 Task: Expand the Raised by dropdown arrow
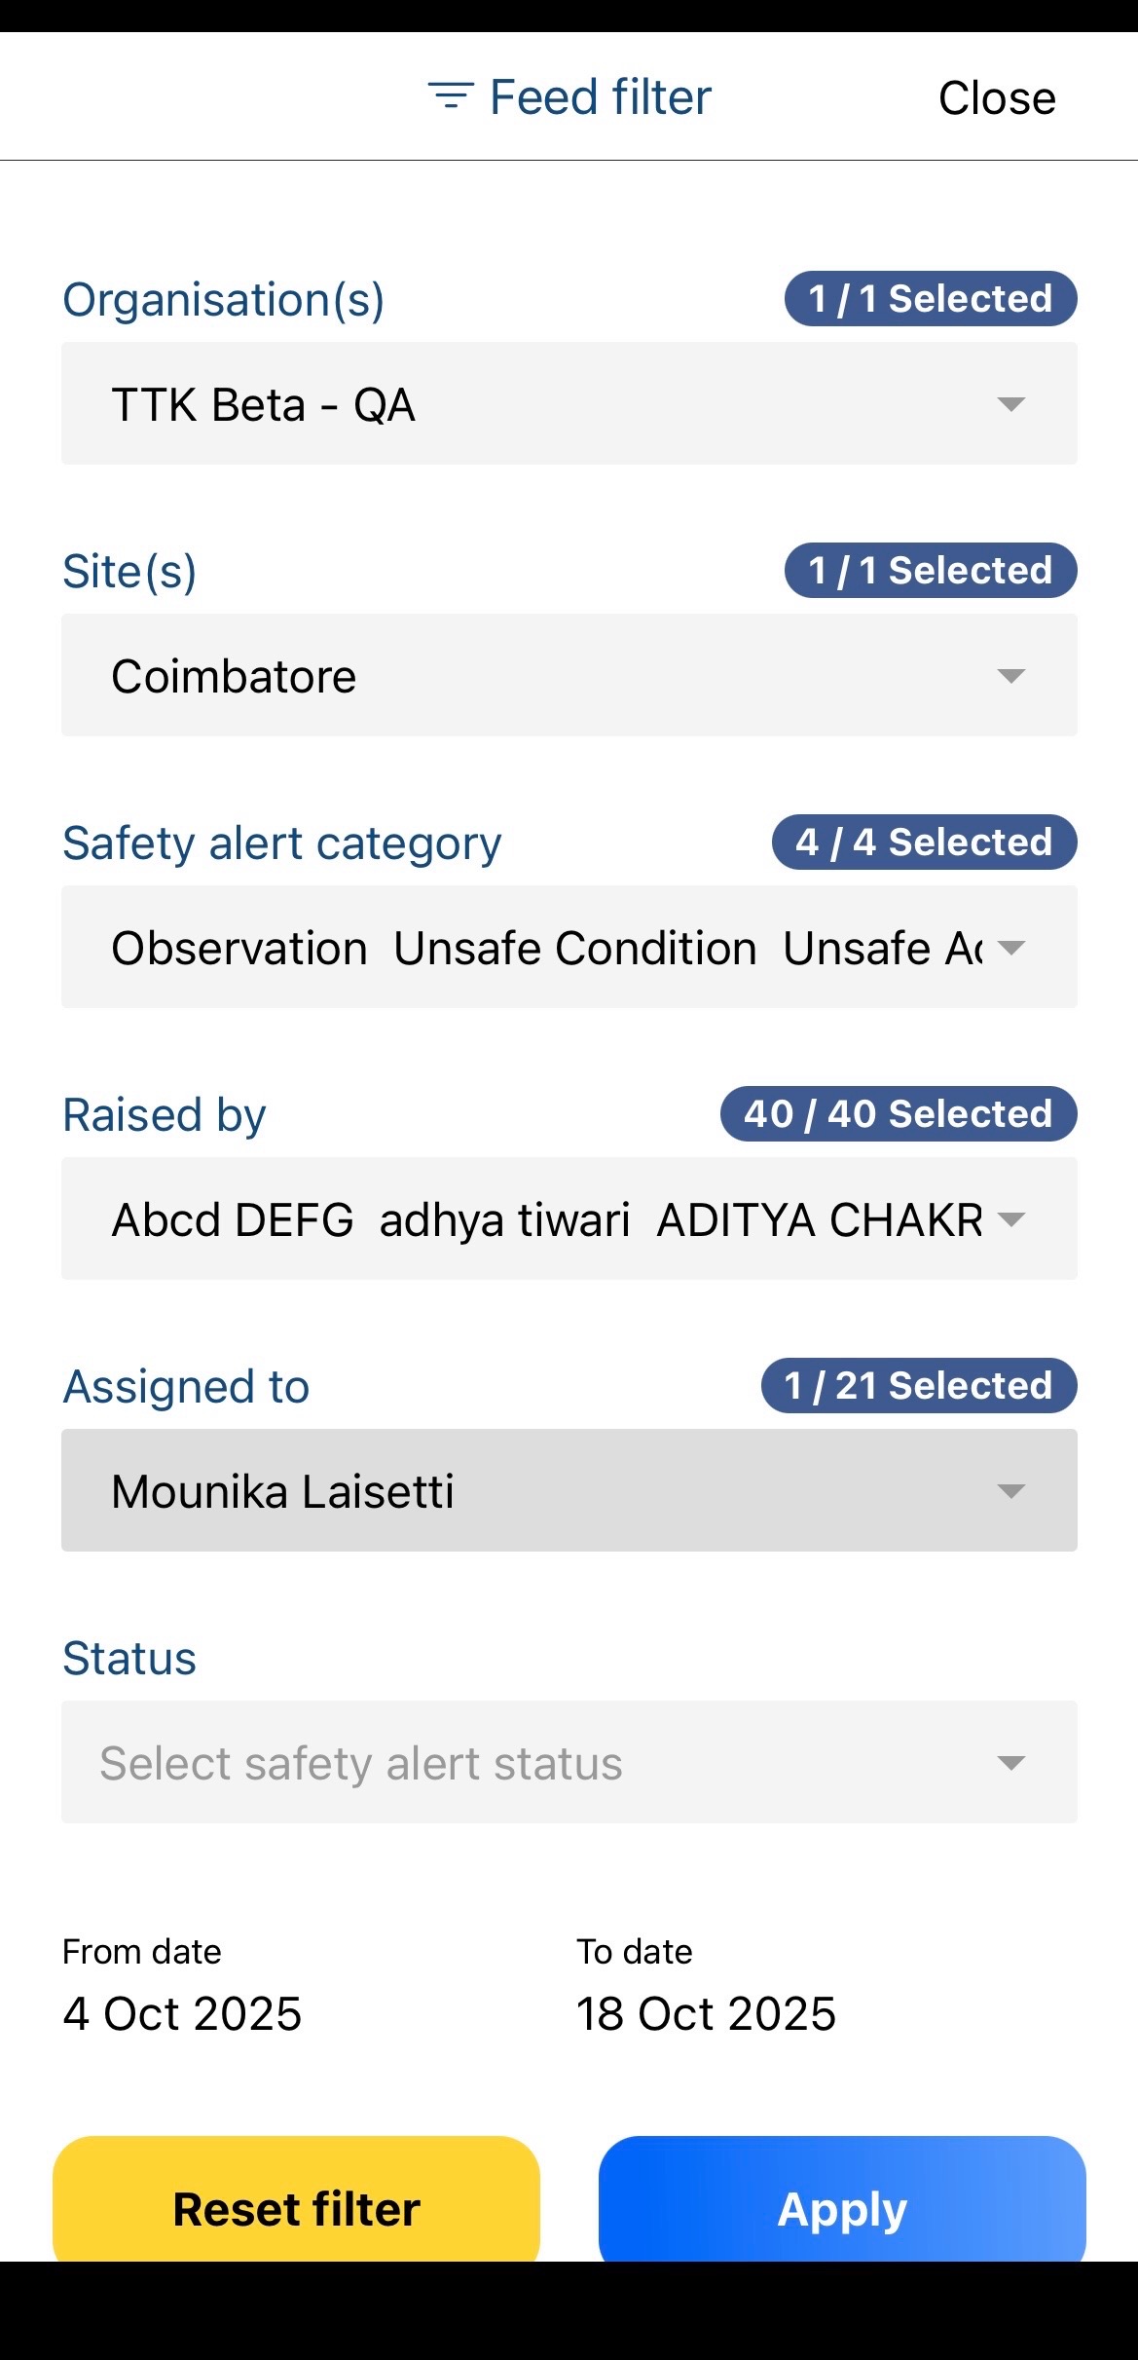(x=1011, y=1219)
